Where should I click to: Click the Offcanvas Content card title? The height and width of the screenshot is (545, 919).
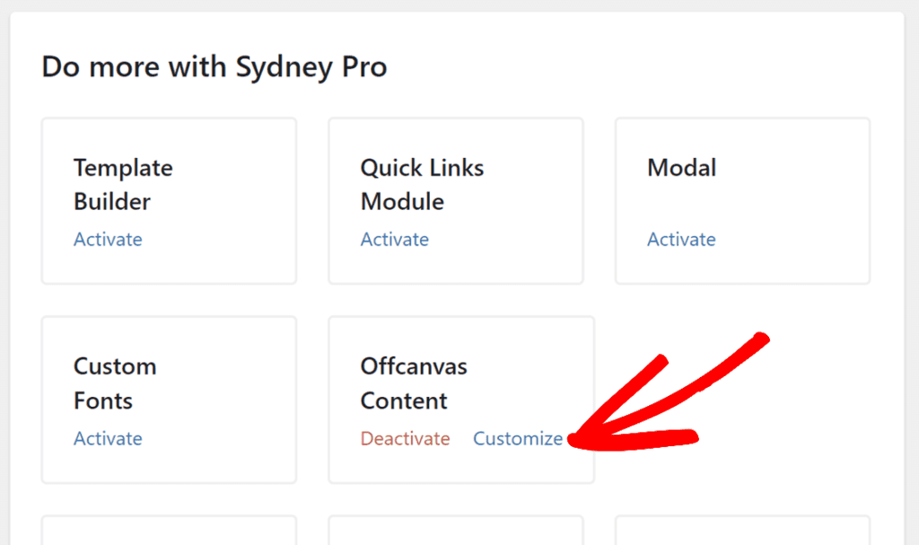[414, 383]
